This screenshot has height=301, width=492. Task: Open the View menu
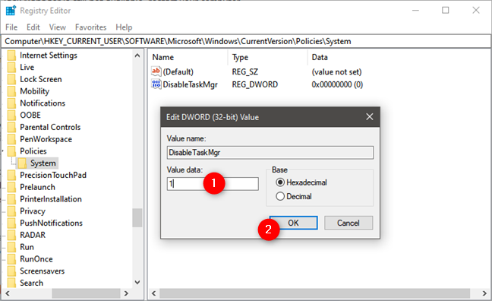click(x=58, y=27)
